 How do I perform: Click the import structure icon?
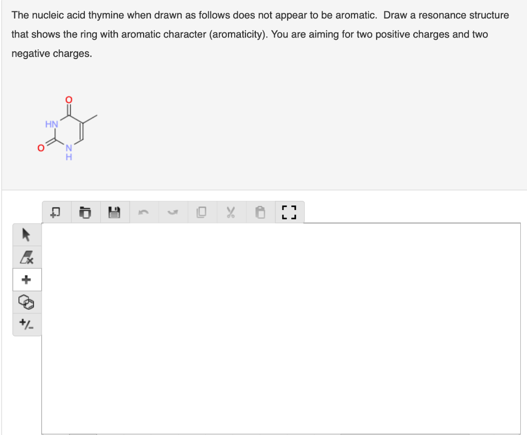click(85, 212)
